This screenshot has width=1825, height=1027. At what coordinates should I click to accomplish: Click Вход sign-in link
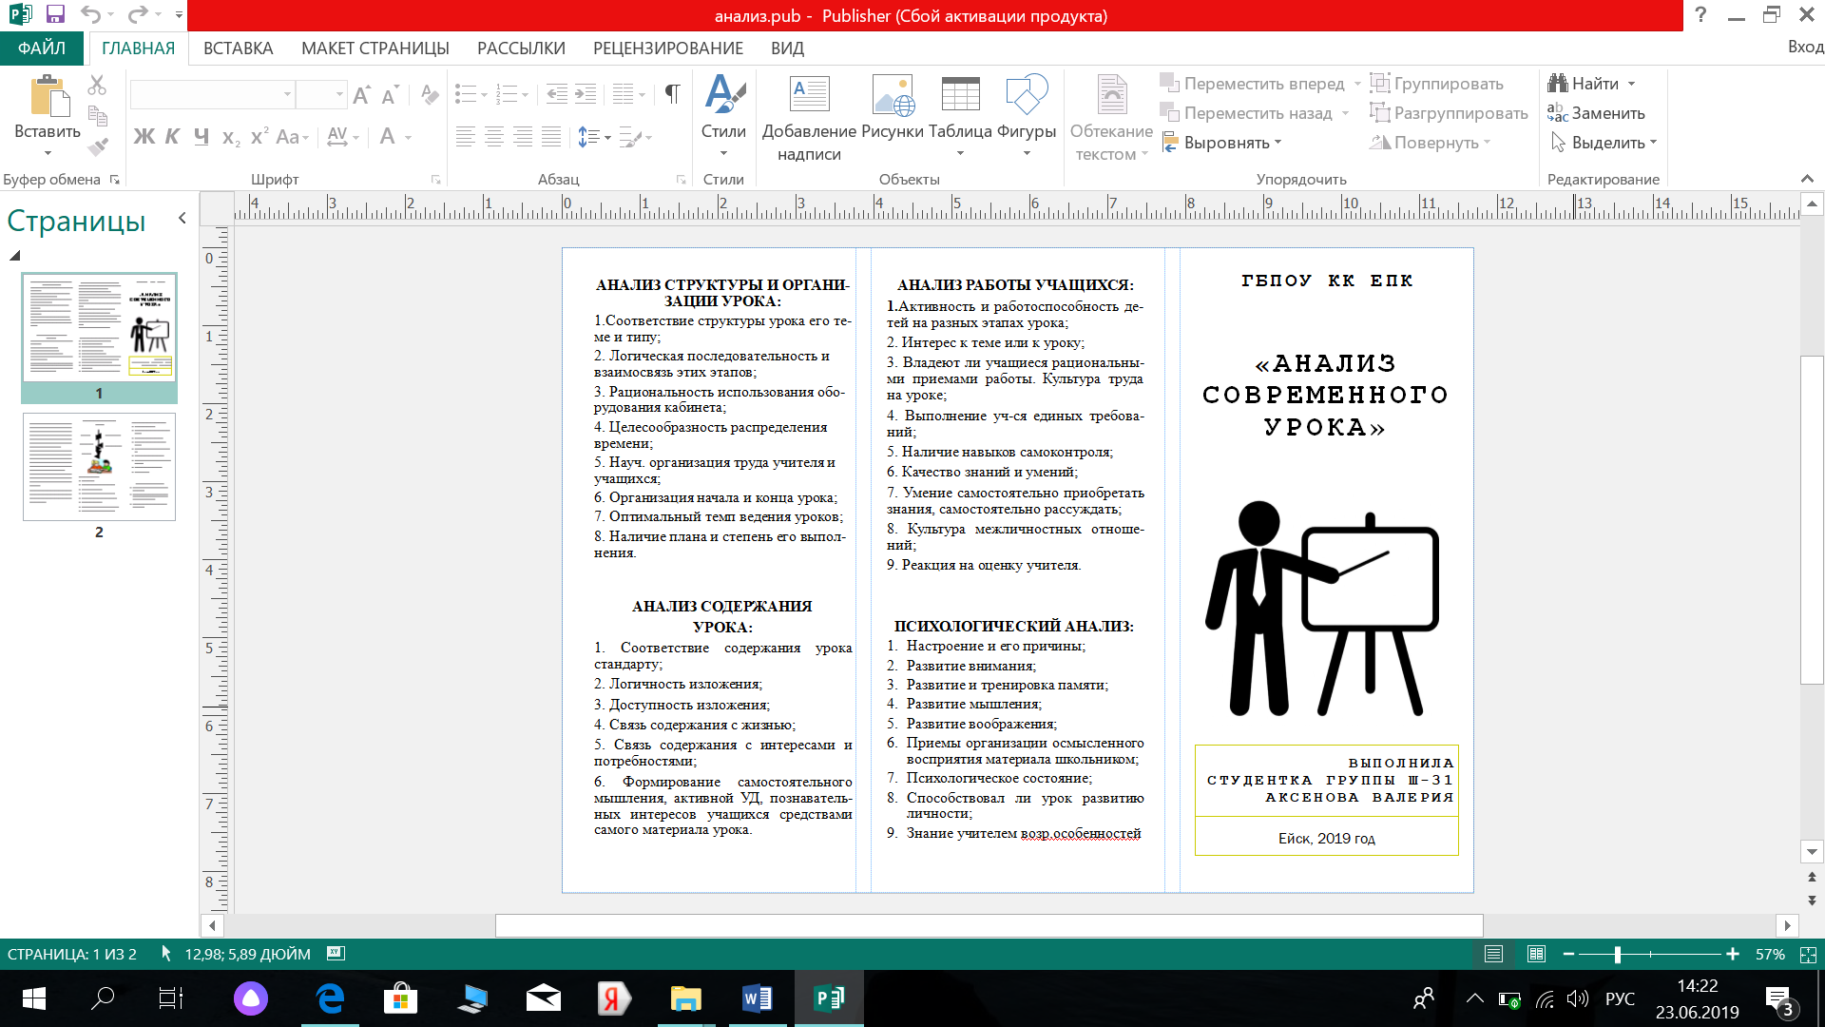[x=1805, y=47]
